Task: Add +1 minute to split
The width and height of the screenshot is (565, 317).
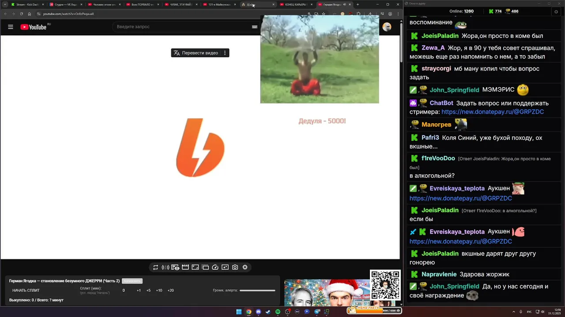Action: 139,291
